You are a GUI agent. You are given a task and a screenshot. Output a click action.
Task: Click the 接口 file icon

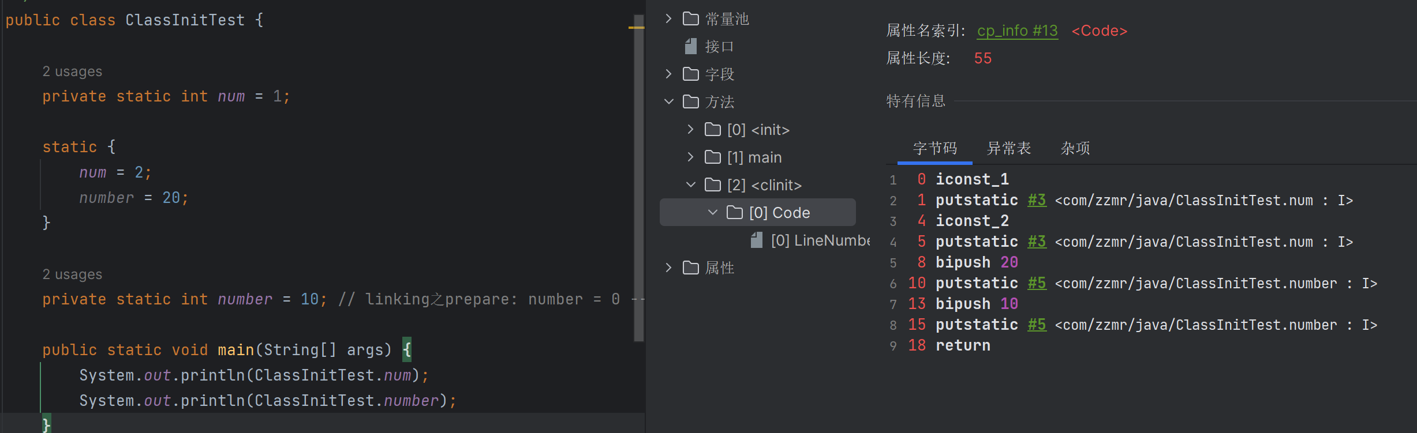[690, 46]
